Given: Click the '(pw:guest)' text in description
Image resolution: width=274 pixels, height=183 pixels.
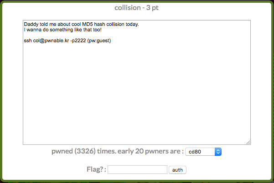Looking at the screenshot, I should [99, 40].
